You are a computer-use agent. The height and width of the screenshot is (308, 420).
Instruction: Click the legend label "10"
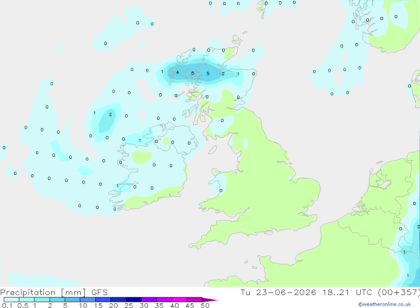83,305
